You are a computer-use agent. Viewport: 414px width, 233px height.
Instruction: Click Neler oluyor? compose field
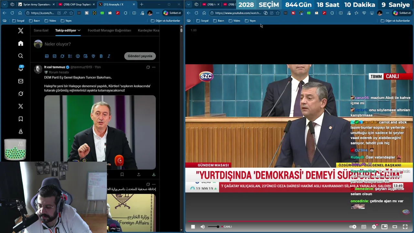tap(58, 44)
